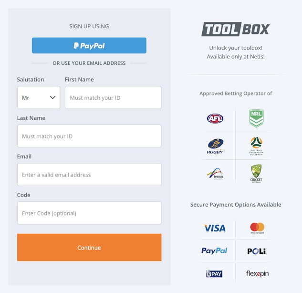Click the Toolbox logo banner

click(236, 29)
